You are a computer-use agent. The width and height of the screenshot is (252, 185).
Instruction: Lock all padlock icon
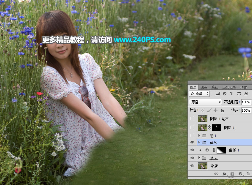[x=222, y=110]
